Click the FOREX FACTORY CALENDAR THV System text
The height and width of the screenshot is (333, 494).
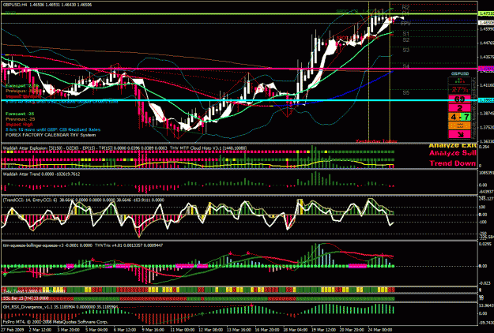[x=51, y=135]
